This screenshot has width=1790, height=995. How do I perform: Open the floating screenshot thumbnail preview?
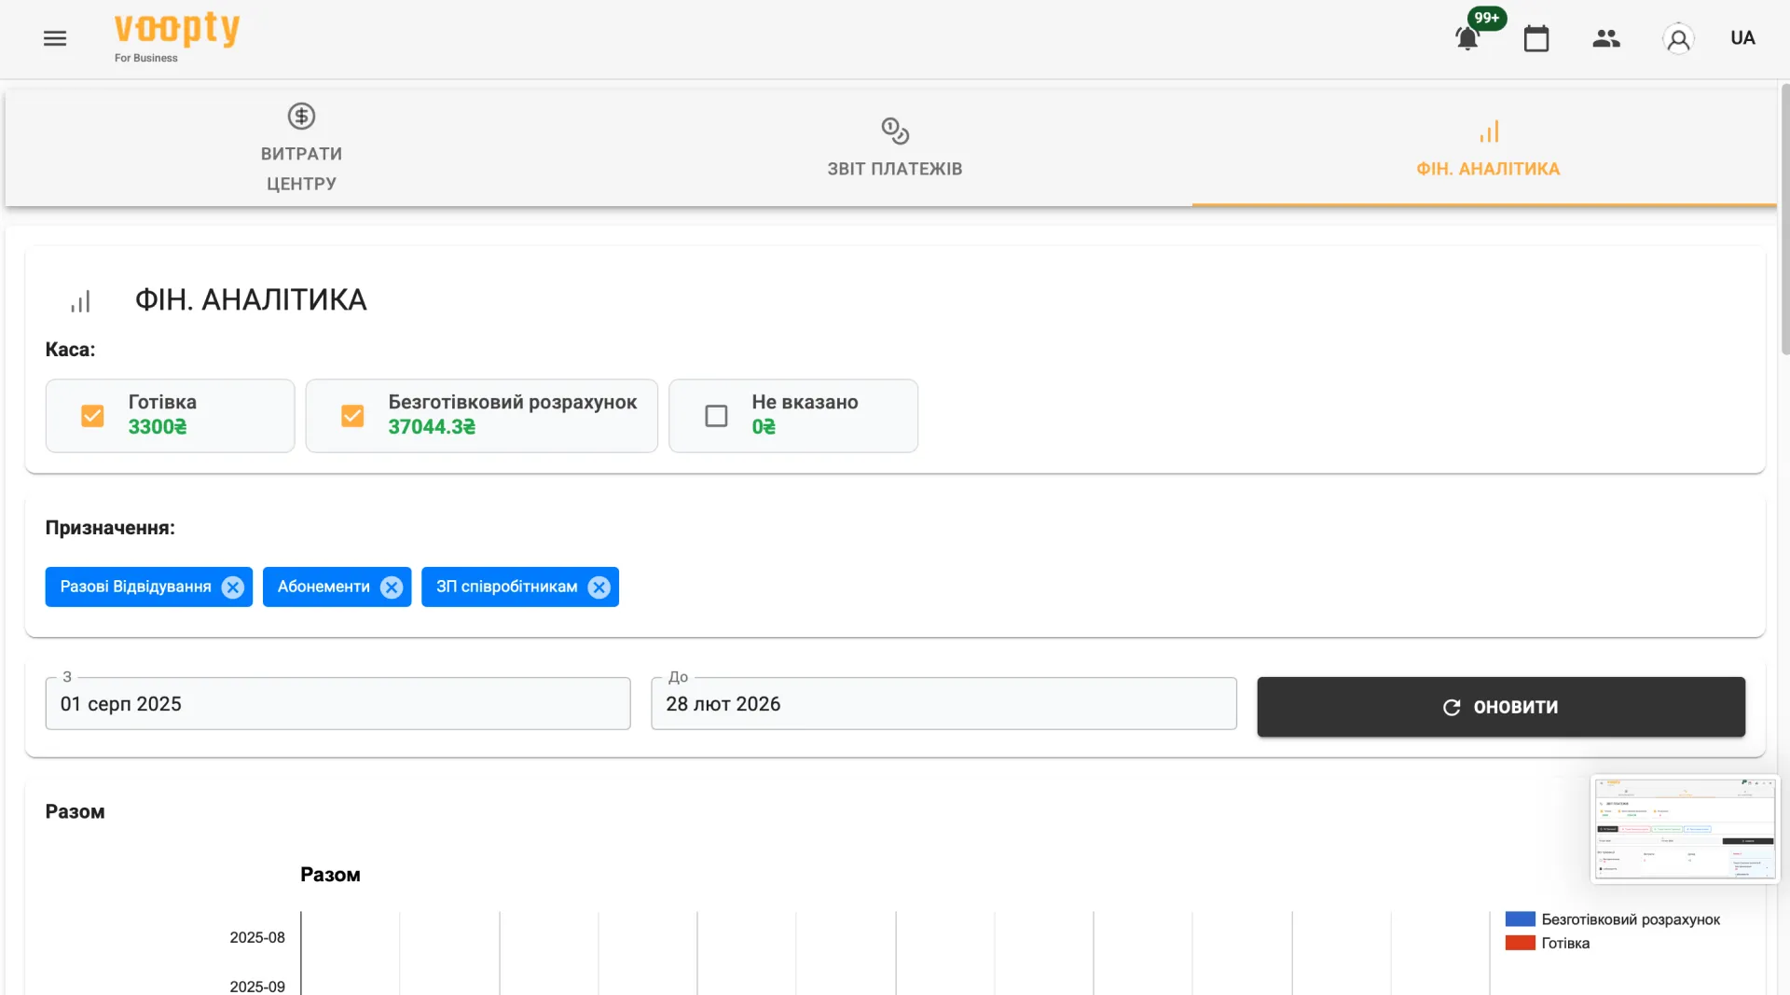(x=1685, y=829)
